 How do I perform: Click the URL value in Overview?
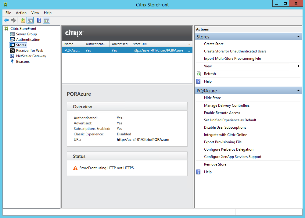pos(143,140)
